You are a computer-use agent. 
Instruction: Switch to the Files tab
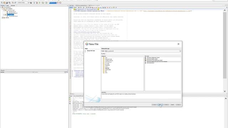[8, 6]
